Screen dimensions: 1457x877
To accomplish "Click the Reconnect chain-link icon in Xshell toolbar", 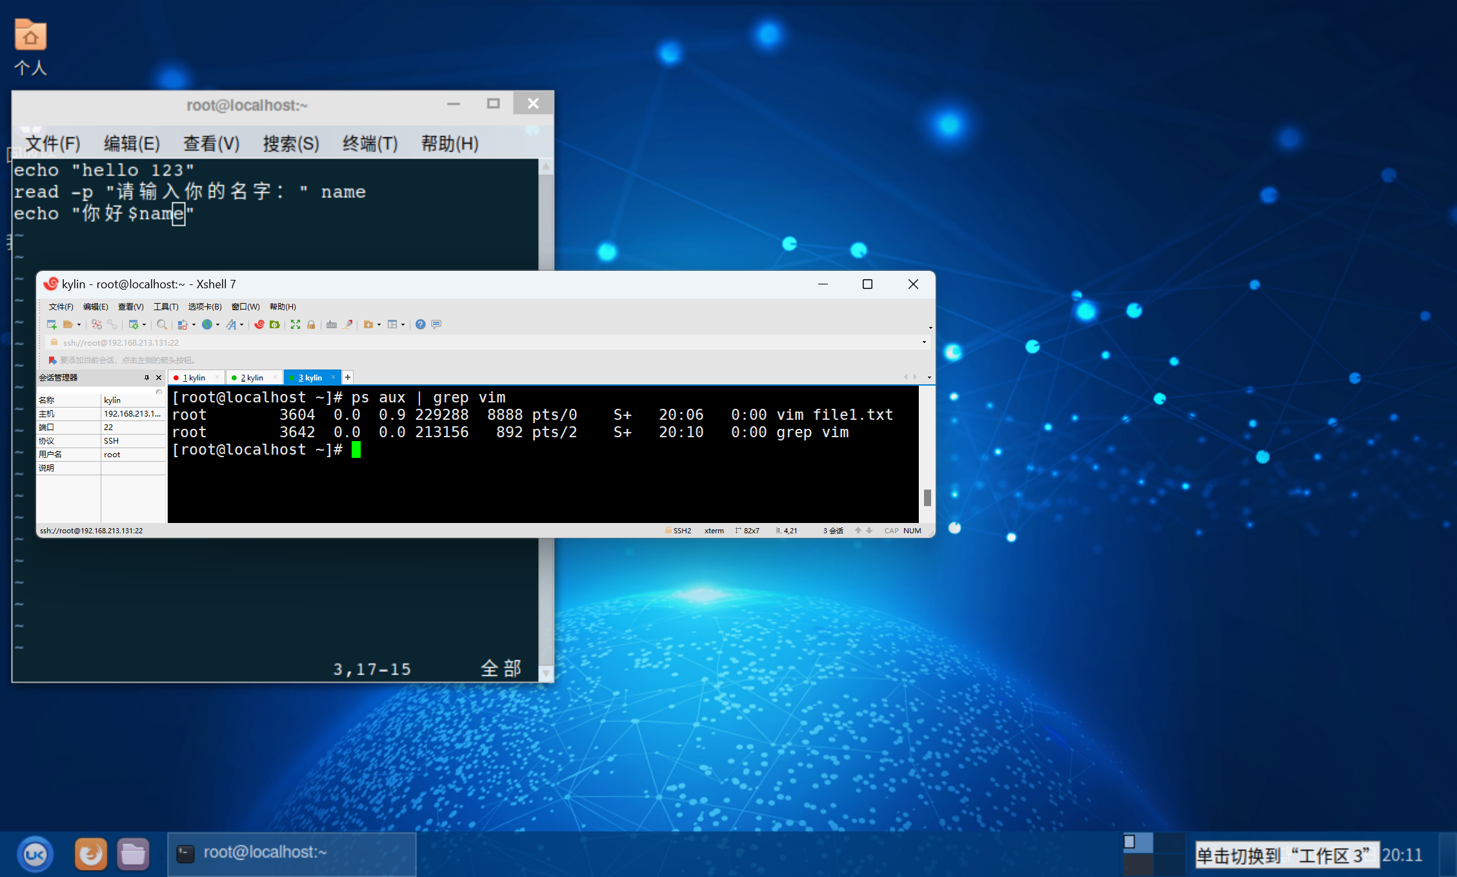I will [x=112, y=324].
